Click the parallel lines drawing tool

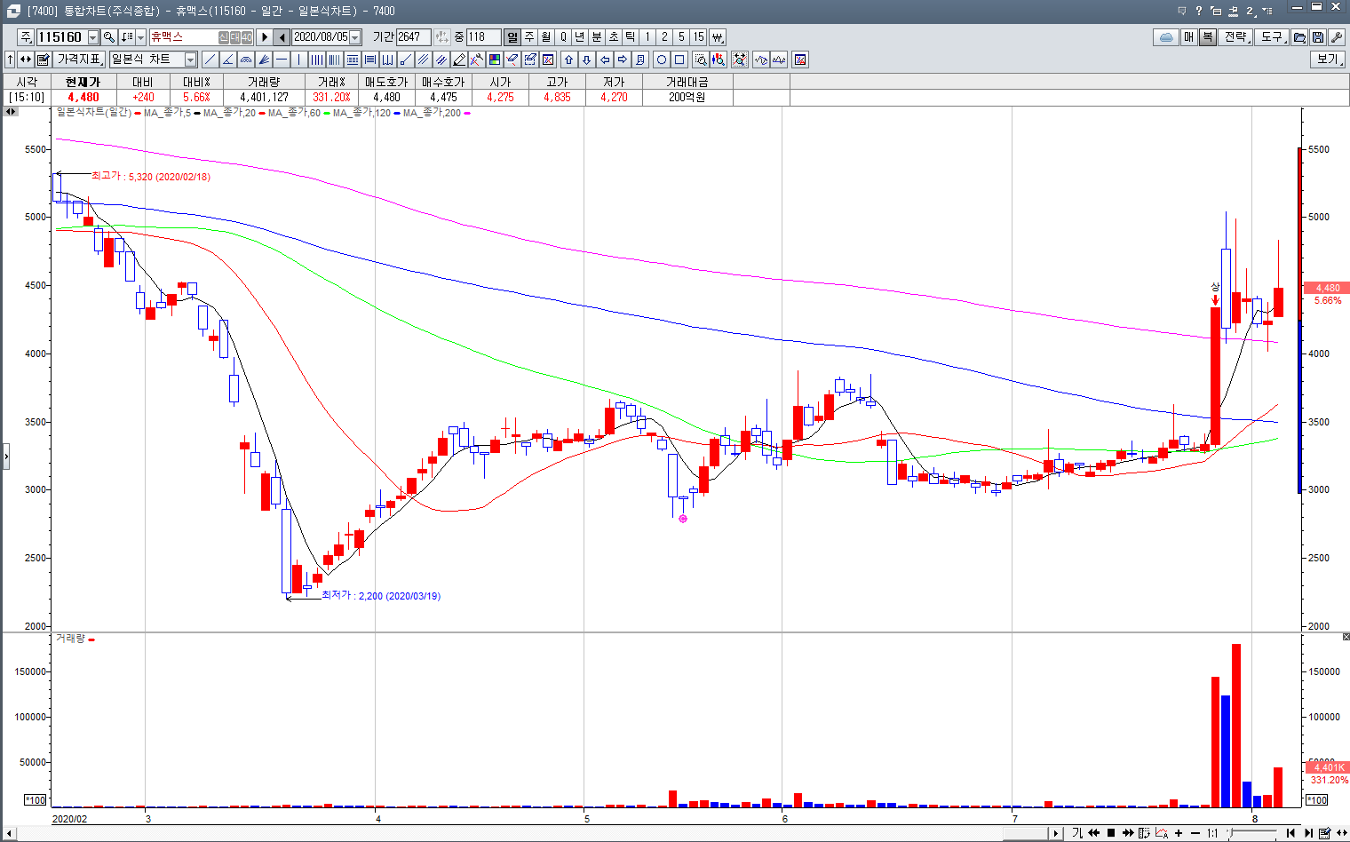(423, 60)
